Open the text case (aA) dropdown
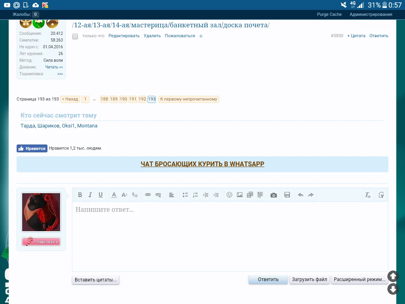 [x=134, y=195]
